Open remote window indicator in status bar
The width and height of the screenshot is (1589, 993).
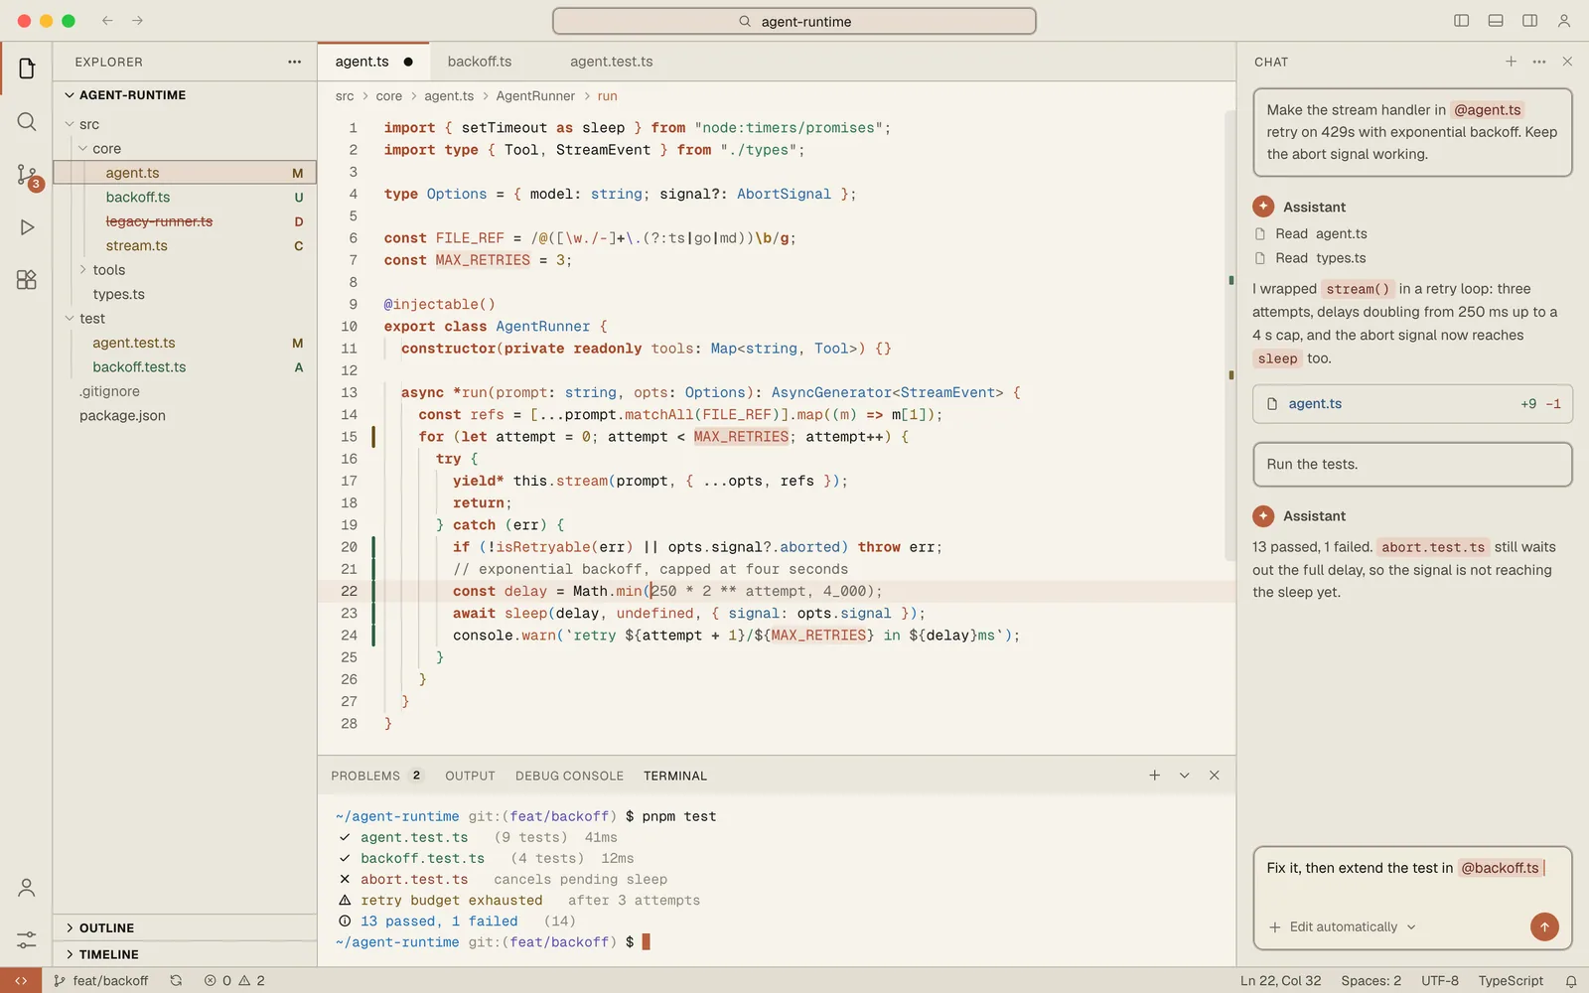pyautogui.click(x=21, y=981)
